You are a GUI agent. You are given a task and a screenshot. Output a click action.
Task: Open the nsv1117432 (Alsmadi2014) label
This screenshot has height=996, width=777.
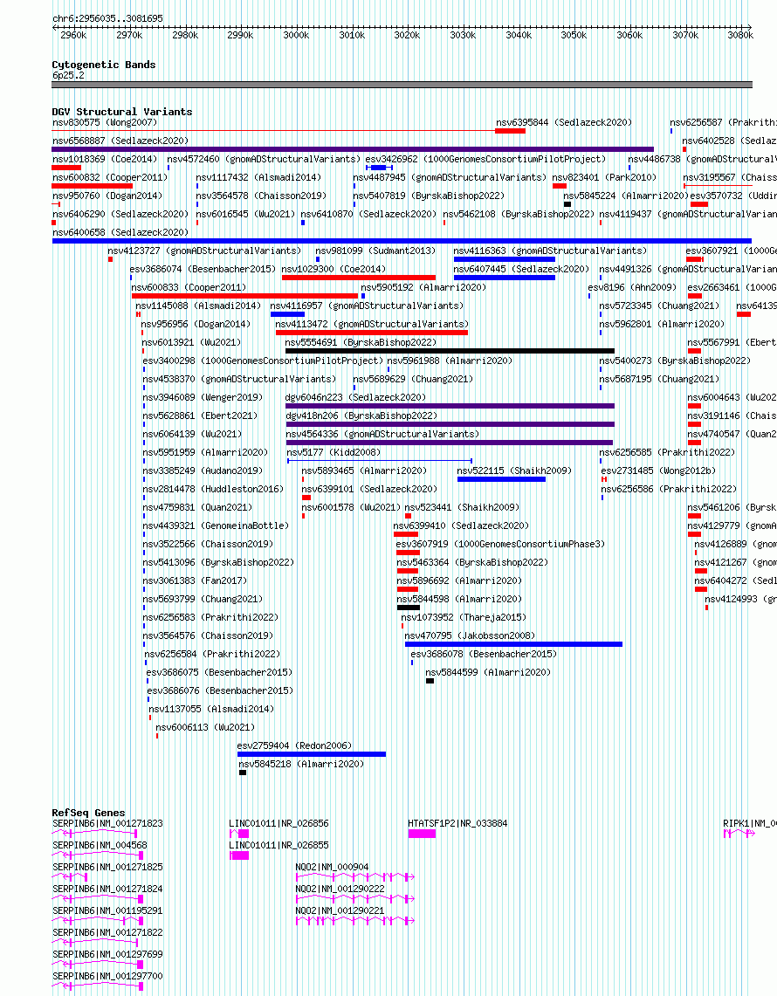[x=258, y=177]
